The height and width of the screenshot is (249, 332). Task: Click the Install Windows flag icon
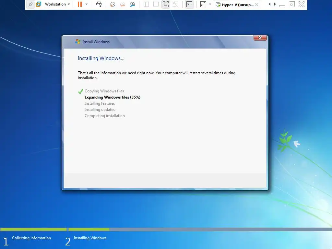point(78,41)
